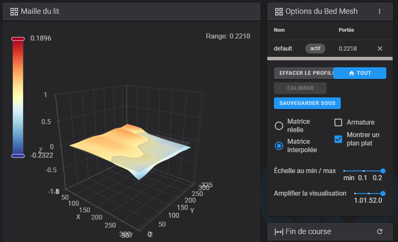
Task: Click the home icon in TOUT button
Action: tap(352, 73)
